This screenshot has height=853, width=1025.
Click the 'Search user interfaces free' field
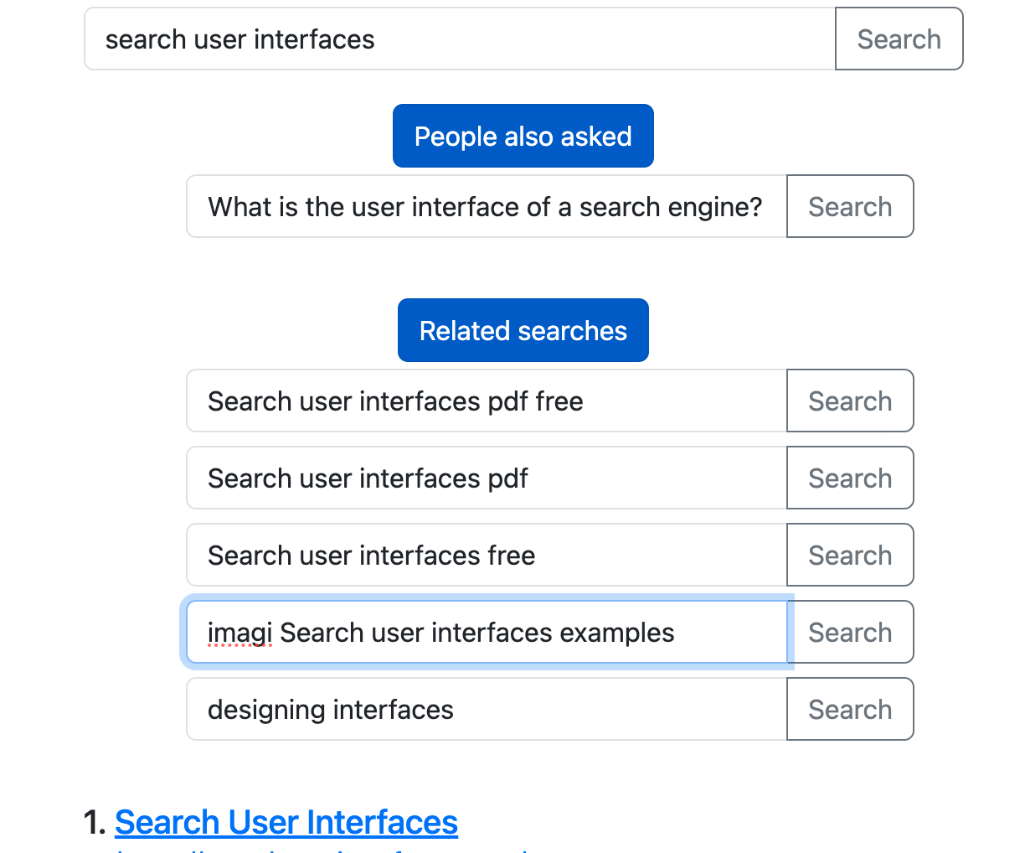pos(486,556)
